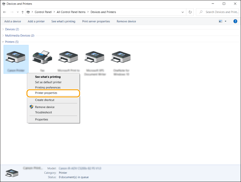This screenshot has height=182, width=241.
Task: Select Microsoft XPS Document Writer printer
Action: click(x=95, y=57)
